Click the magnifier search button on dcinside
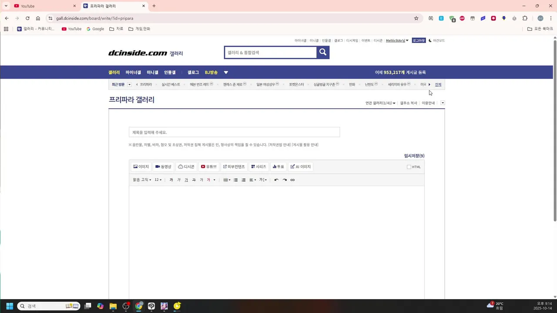The image size is (557, 313). (x=323, y=52)
